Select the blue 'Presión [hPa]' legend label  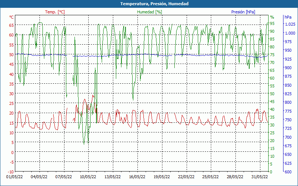pos(243,12)
